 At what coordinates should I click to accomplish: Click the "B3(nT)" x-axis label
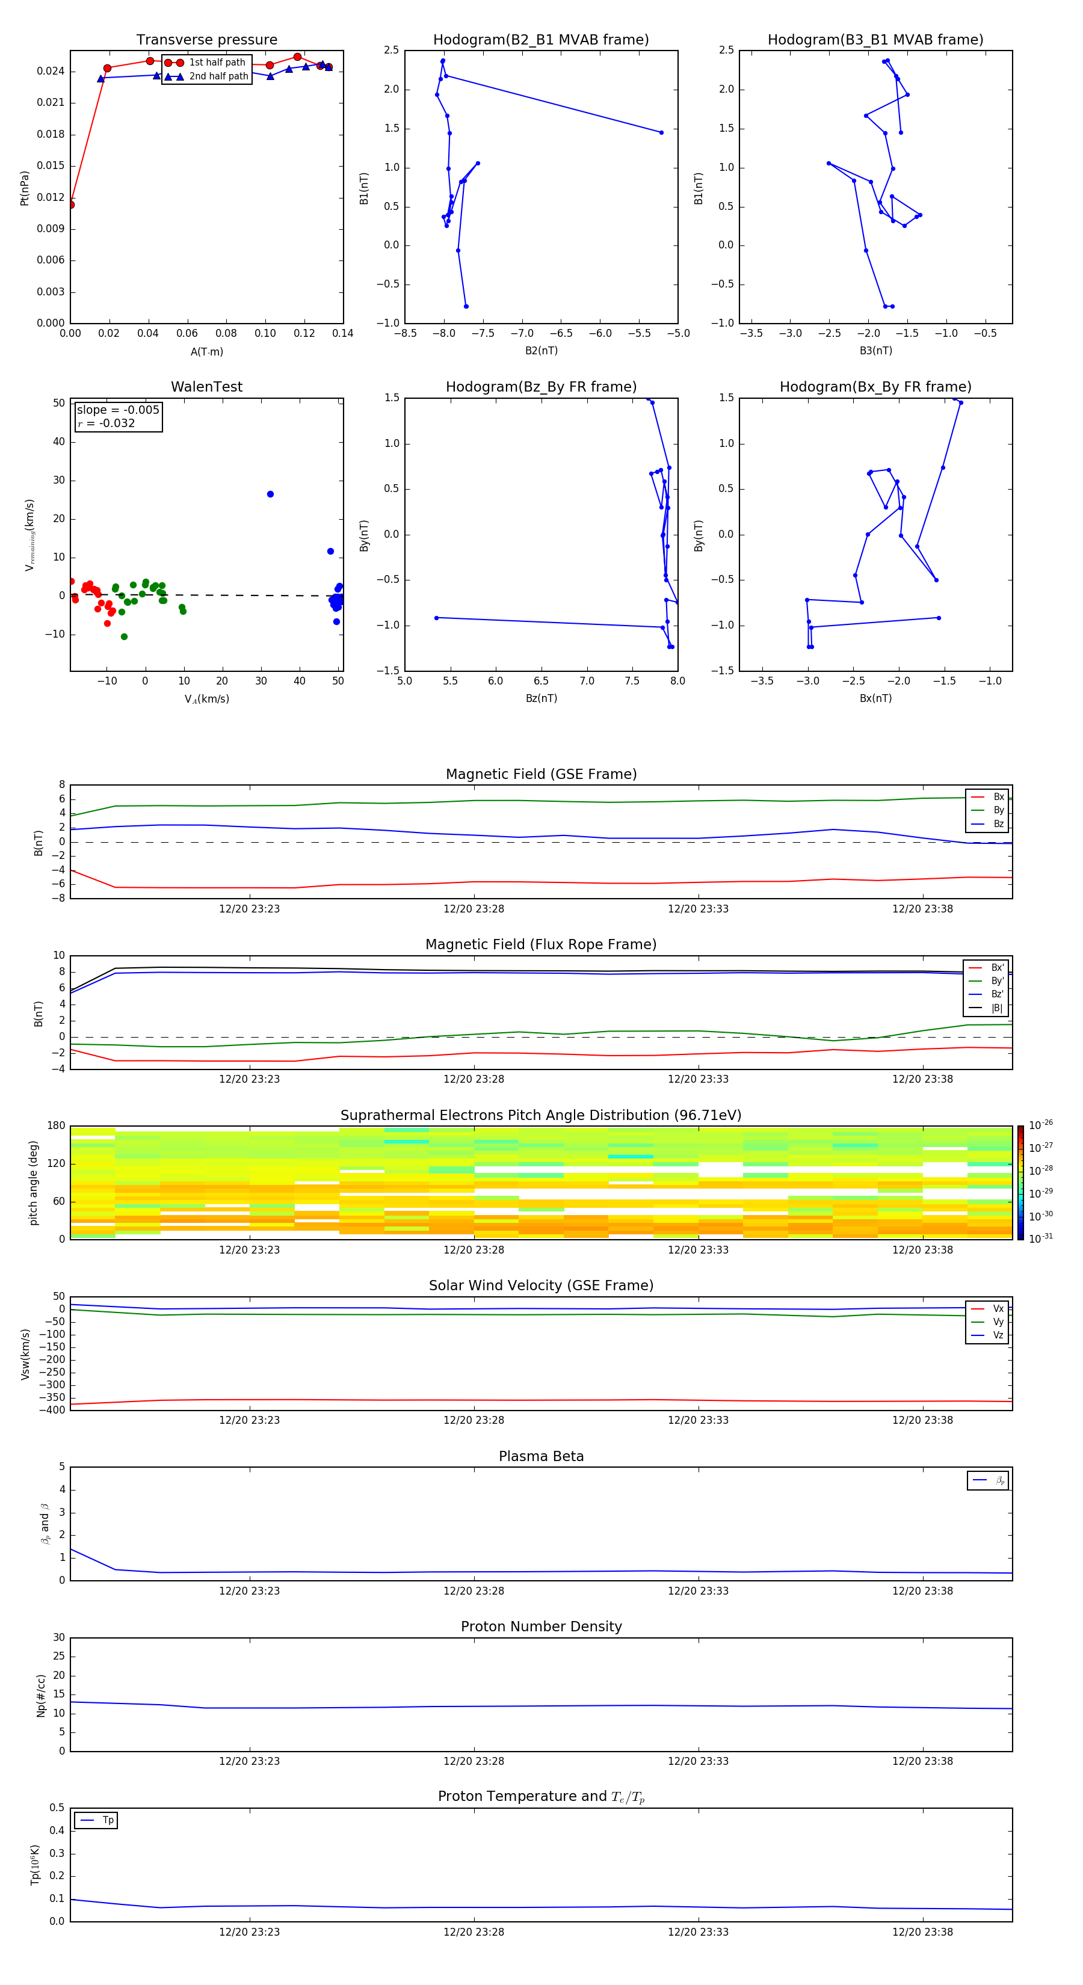click(x=875, y=351)
